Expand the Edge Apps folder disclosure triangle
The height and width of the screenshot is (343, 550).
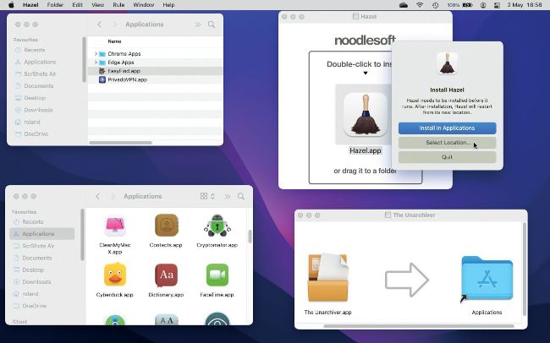[96, 63]
